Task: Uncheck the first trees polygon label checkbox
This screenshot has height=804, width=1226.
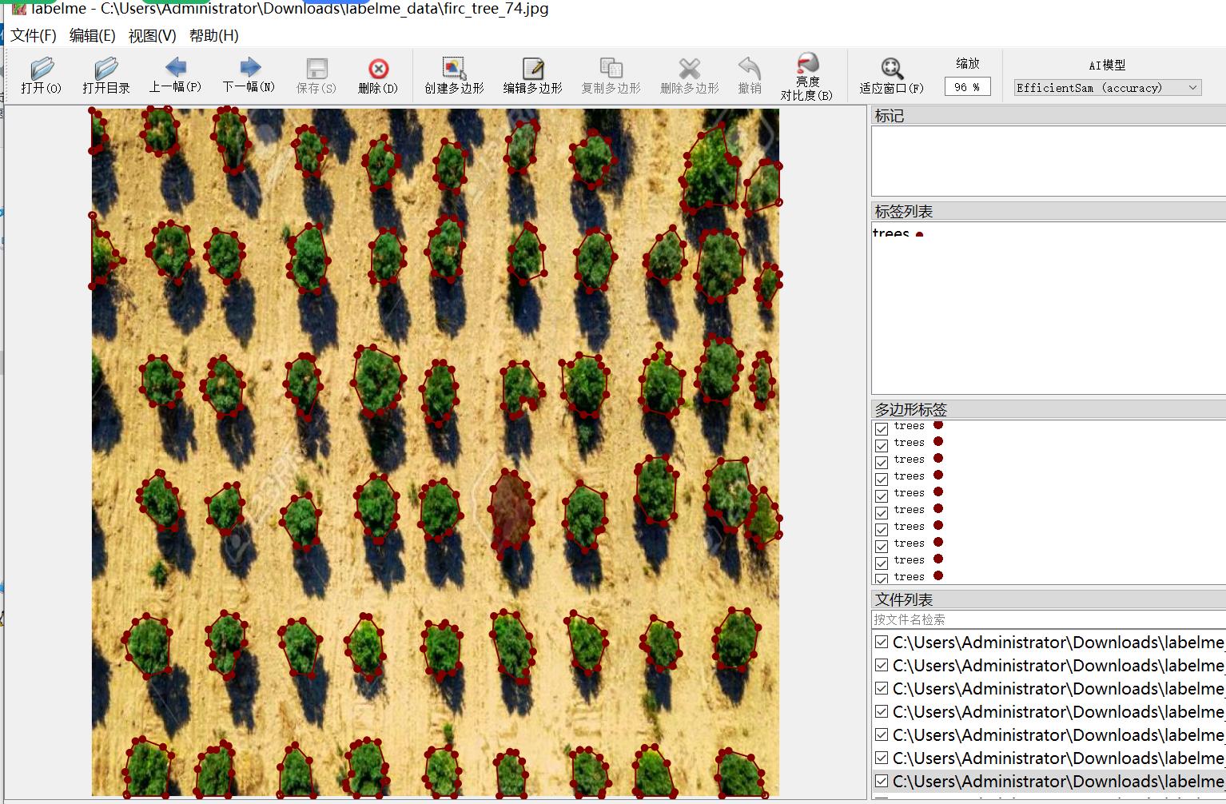Action: [x=882, y=429]
